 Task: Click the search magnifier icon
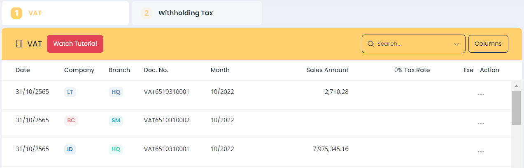[370, 44]
